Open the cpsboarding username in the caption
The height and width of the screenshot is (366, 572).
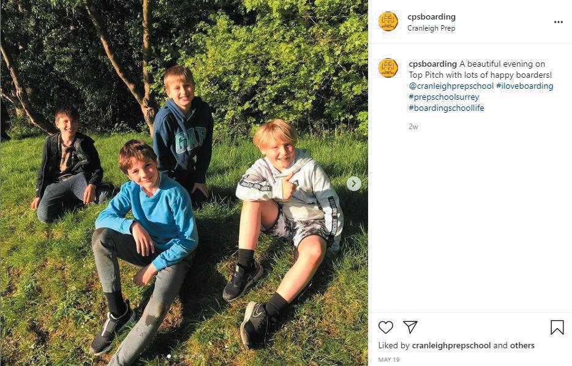click(x=432, y=64)
